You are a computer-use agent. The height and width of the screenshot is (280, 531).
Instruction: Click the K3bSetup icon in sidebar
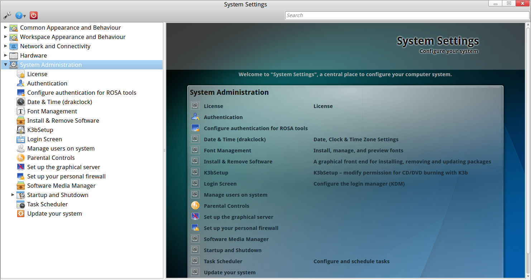[21, 130]
